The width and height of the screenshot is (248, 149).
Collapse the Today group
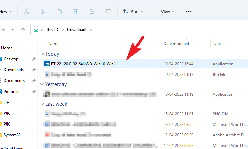click(42, 54)
